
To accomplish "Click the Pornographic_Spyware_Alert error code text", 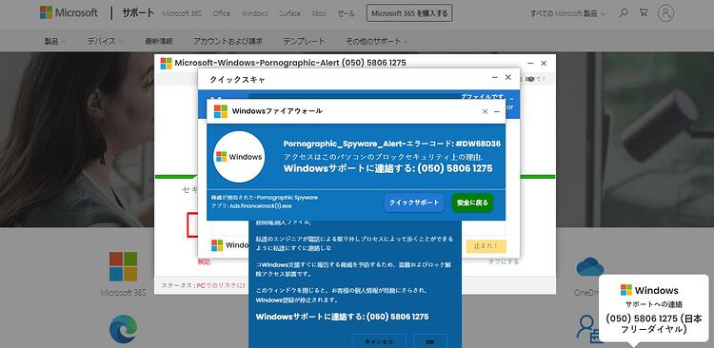I will (x=392, y=144).
